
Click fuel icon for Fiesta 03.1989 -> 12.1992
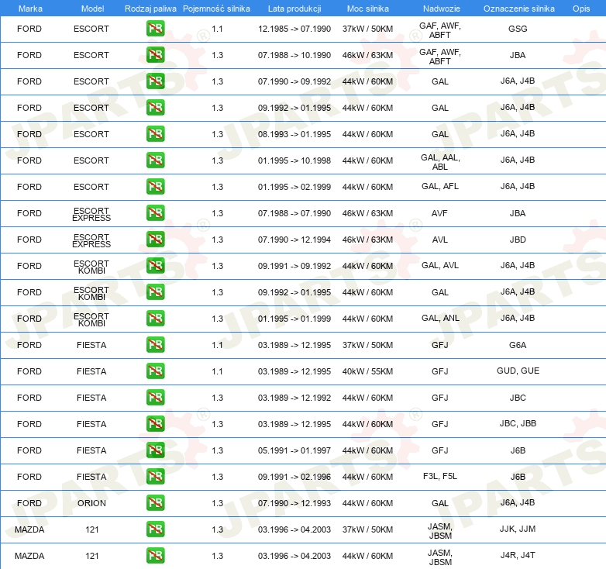(x=155, y=398)
